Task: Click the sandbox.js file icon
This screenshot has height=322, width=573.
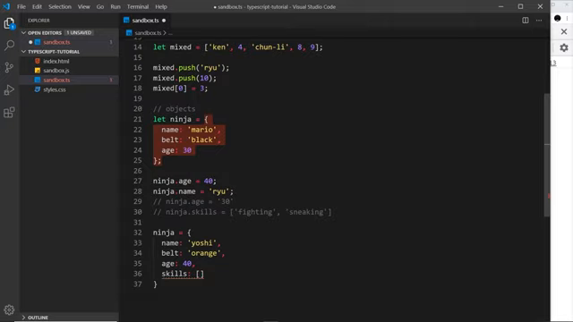Action: point(38,71)
